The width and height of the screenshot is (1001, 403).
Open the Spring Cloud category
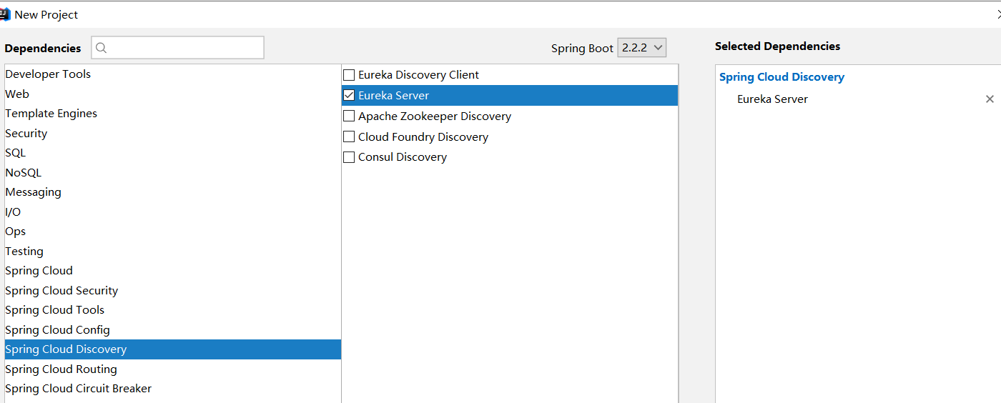pyautogui.click(x=172, y=271)
